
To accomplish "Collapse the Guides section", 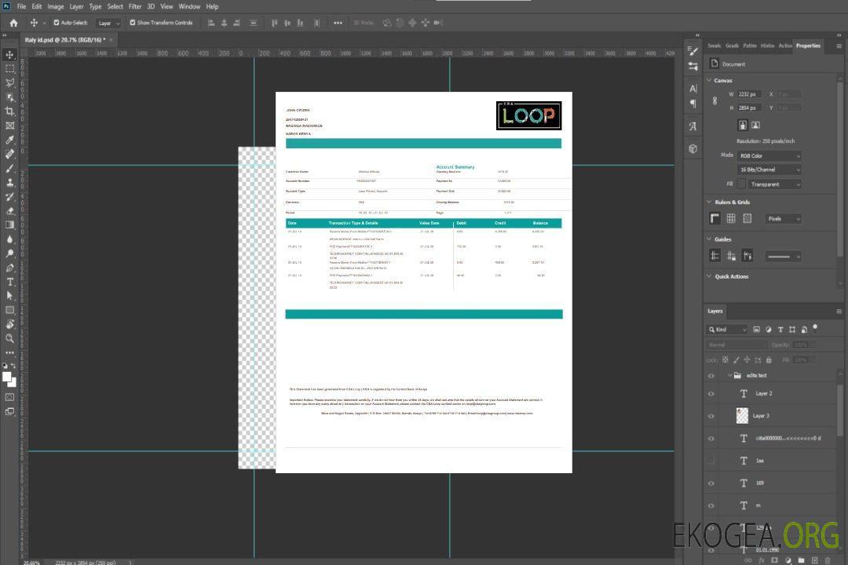I will (710, 239).
